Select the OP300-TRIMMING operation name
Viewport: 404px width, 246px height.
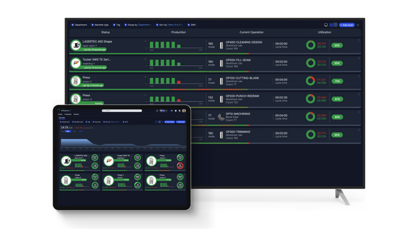(238, 132)
